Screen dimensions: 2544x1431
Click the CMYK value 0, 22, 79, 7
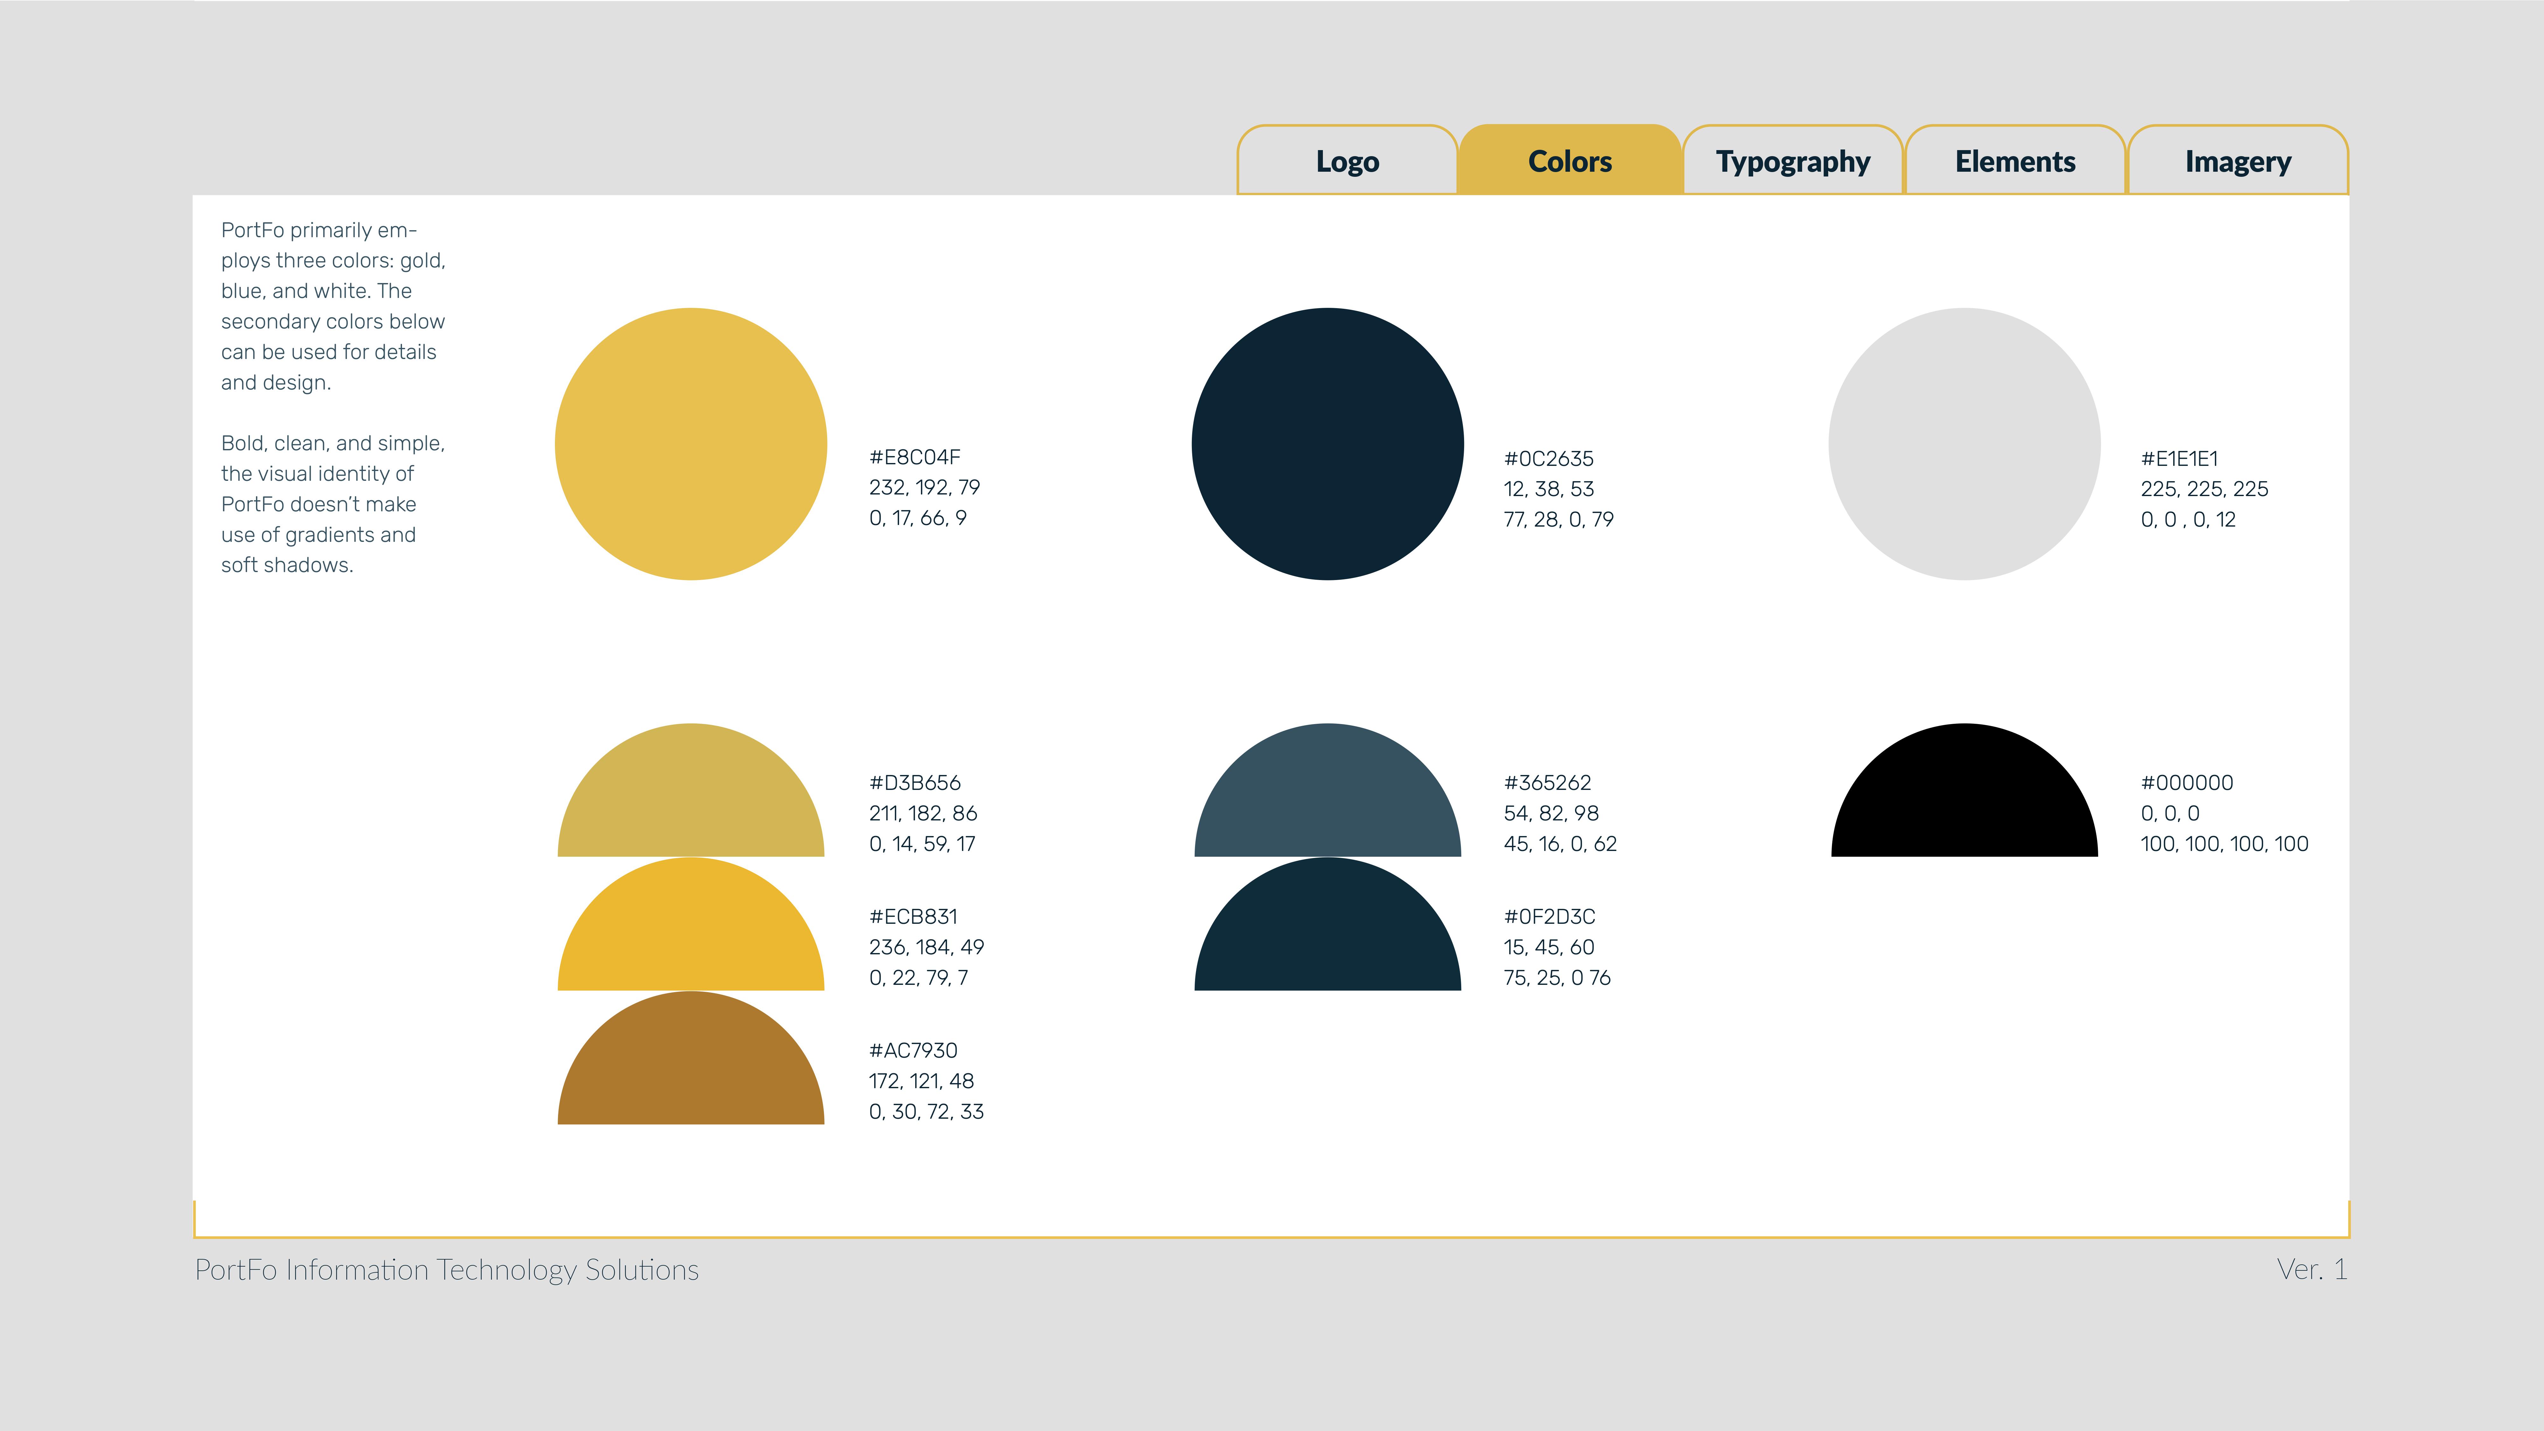tap(918, 979)
